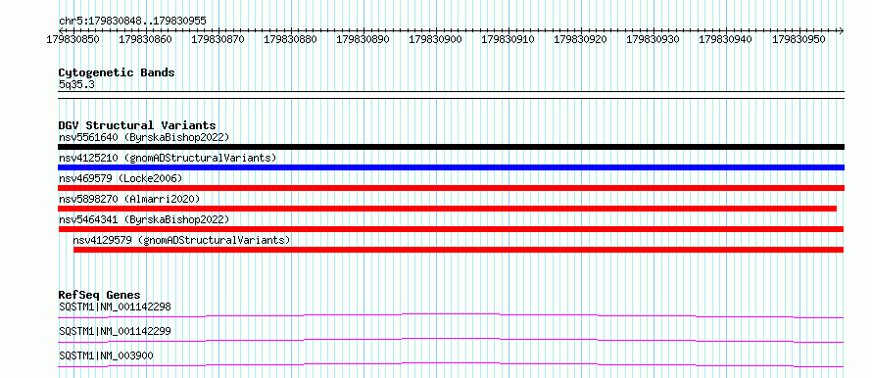
Task: Open SQSTM1|NM_001142299 transcript label
Action: [115, 331]
